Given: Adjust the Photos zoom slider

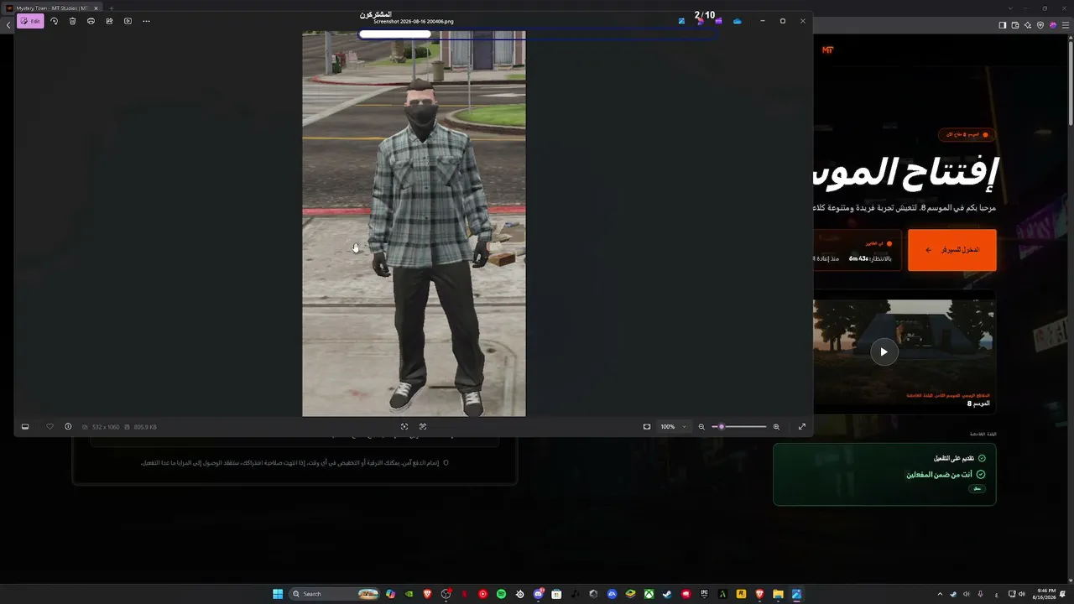Looking at the screenshot, I should click(x=739, y=427).
